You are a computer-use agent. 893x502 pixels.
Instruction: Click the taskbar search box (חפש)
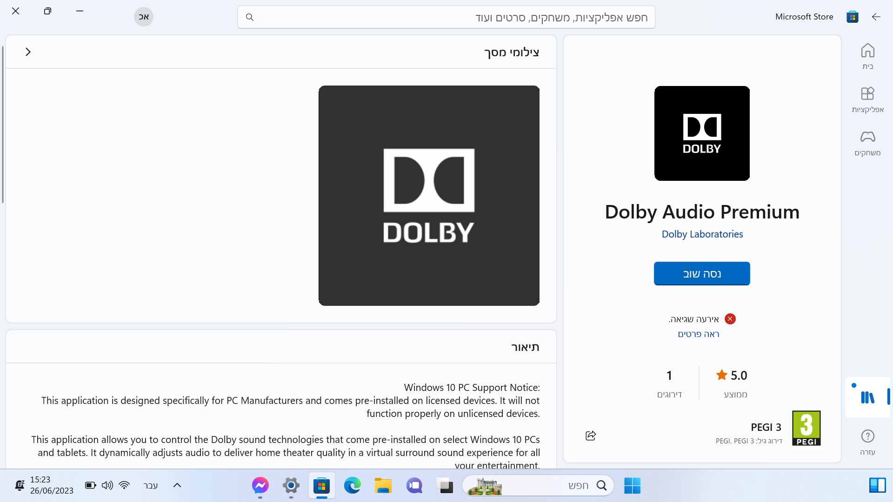click(538, 486)
